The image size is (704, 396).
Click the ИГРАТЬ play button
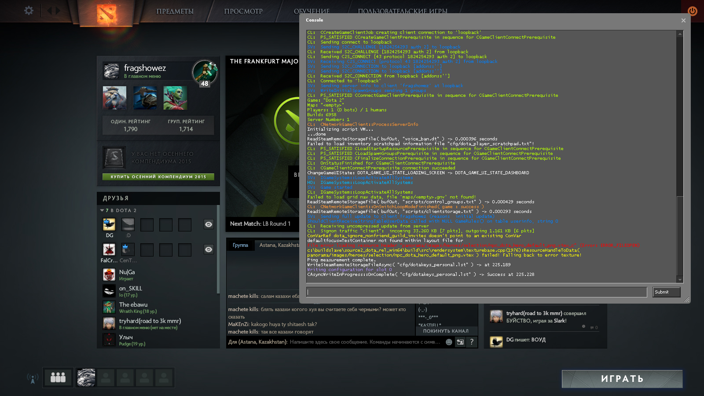pos(622,379)
